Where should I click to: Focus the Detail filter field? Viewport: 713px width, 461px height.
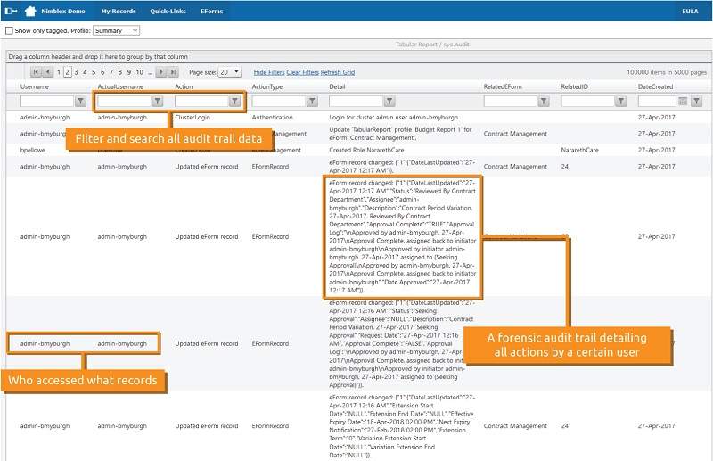click(x=356, y=101)
